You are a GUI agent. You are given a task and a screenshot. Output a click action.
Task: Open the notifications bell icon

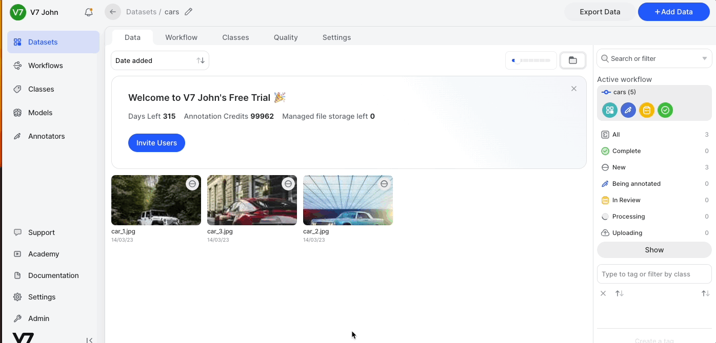click(89, 12)
